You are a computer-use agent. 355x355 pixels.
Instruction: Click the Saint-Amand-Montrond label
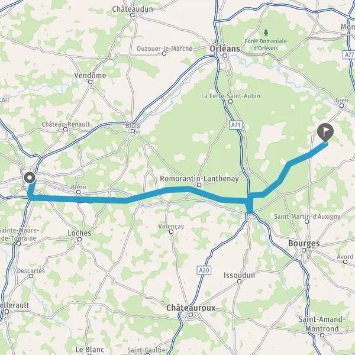point(322,324)
